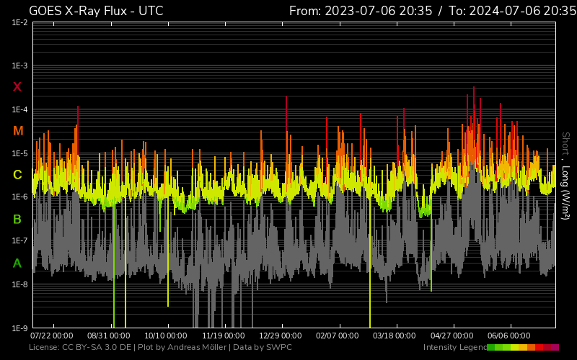Viewport: 577px width, 360px height.
Task: Click the Intensity Legend color bar
Action: pos(522,348)
